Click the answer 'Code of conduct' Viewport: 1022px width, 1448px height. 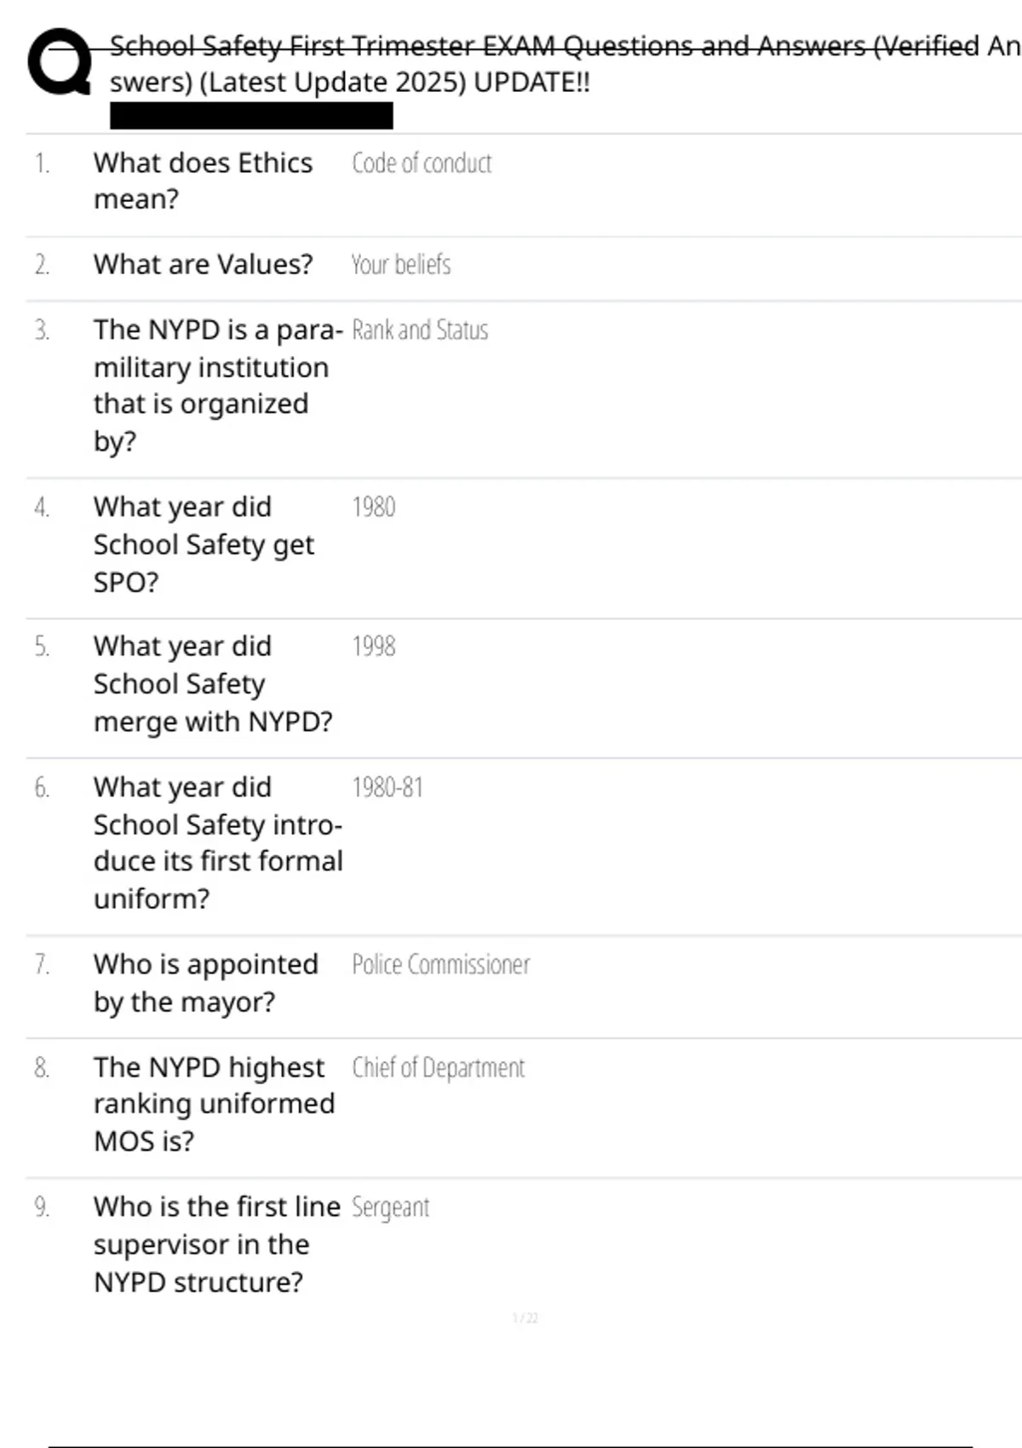(422, 163)
